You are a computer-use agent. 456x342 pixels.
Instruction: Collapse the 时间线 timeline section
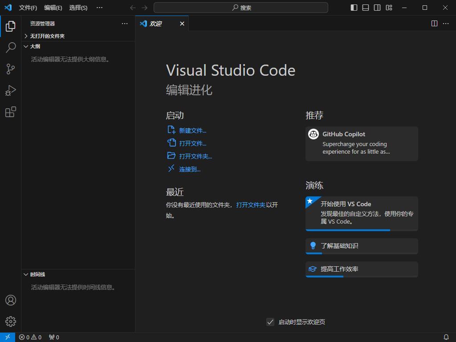coord(78,274)
